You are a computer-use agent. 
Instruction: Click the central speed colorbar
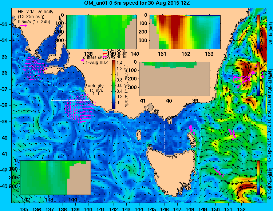pos(114,85)
